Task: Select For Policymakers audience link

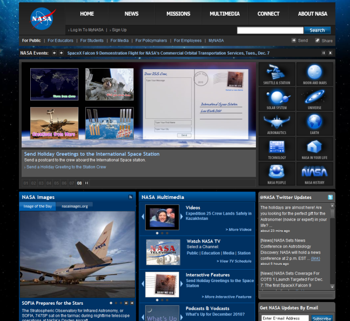Action: pos(151,41)
